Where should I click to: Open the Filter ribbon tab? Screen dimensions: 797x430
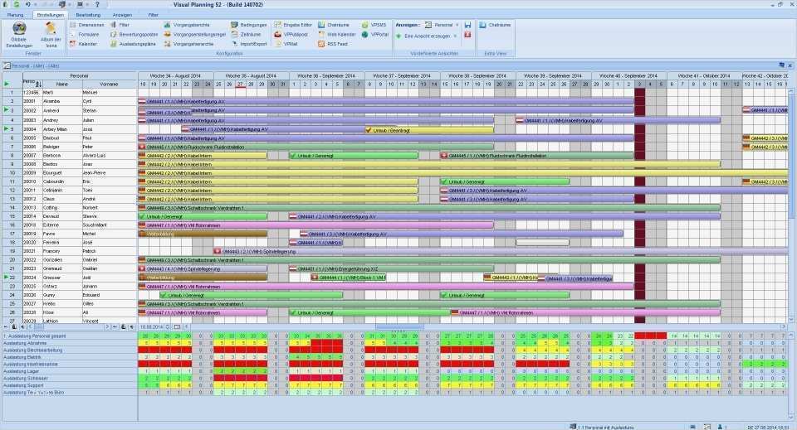153,15
